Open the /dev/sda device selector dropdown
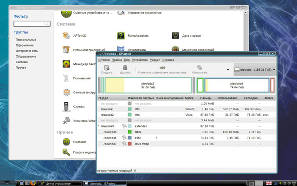Viewport: 297px width, 186px height. pos(255,70)
